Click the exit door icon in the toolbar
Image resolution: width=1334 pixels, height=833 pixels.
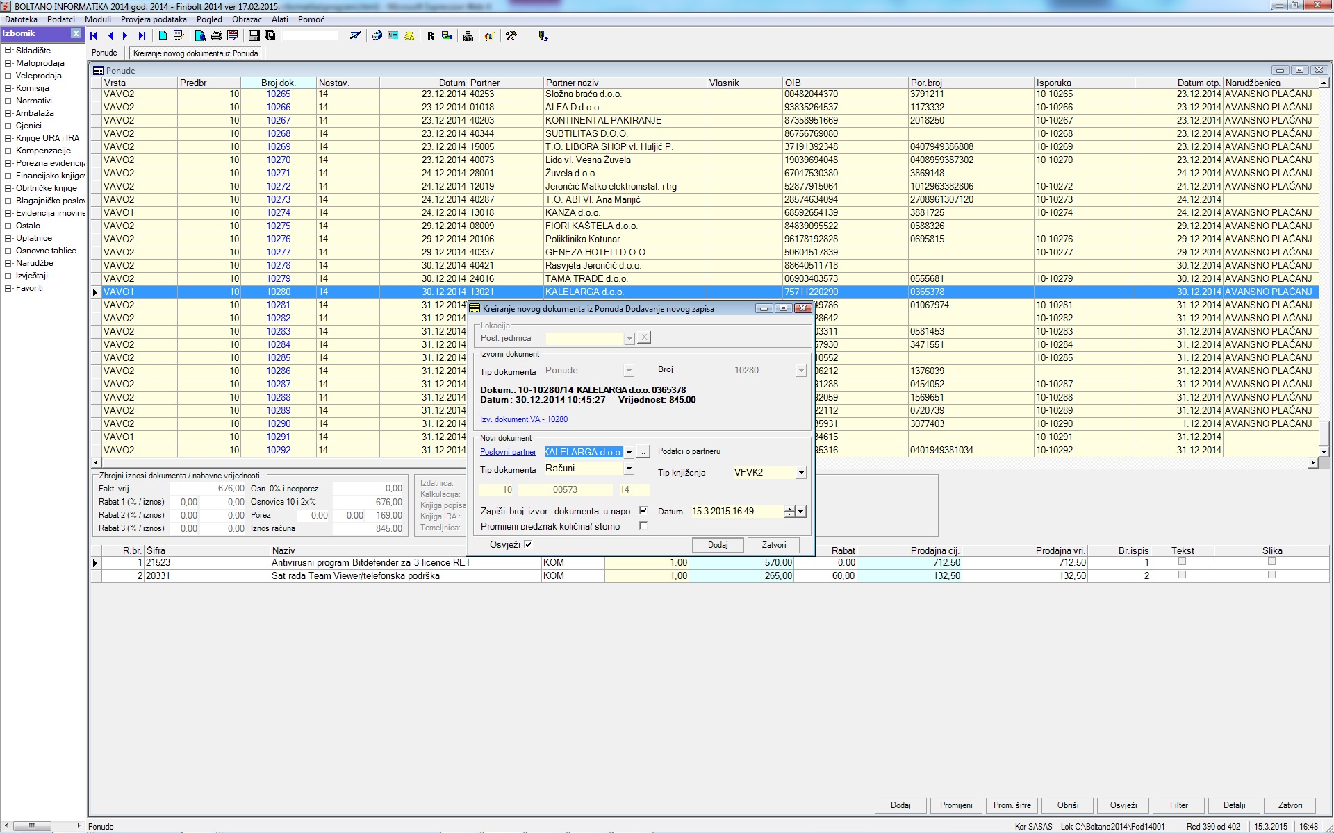543,35
